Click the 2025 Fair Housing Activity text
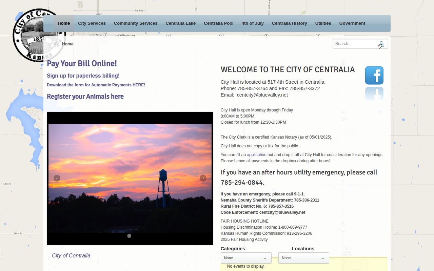Screen dimensions: 434x271 point(244,239)
